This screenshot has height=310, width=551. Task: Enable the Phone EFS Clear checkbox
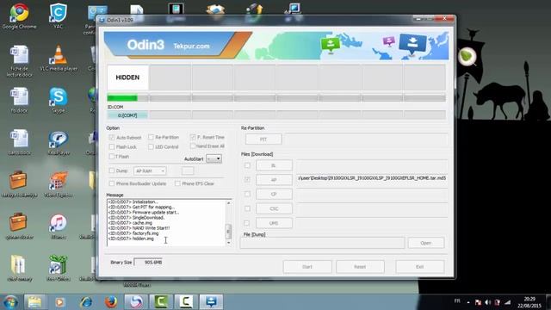point(177,183)
